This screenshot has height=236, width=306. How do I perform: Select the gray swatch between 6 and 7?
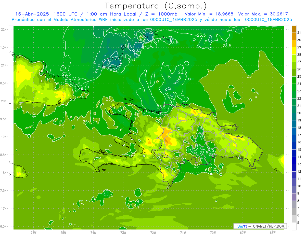294,212
